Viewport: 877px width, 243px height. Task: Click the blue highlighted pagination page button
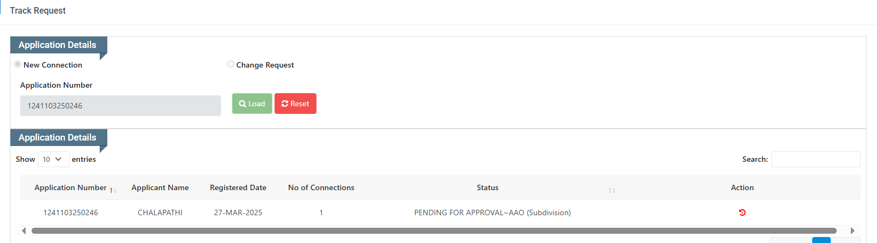(821, 240)
